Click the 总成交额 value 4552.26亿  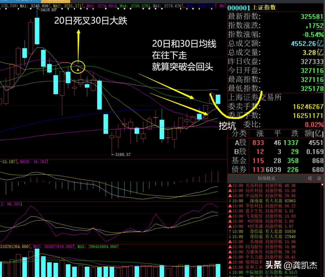[307, 43]
